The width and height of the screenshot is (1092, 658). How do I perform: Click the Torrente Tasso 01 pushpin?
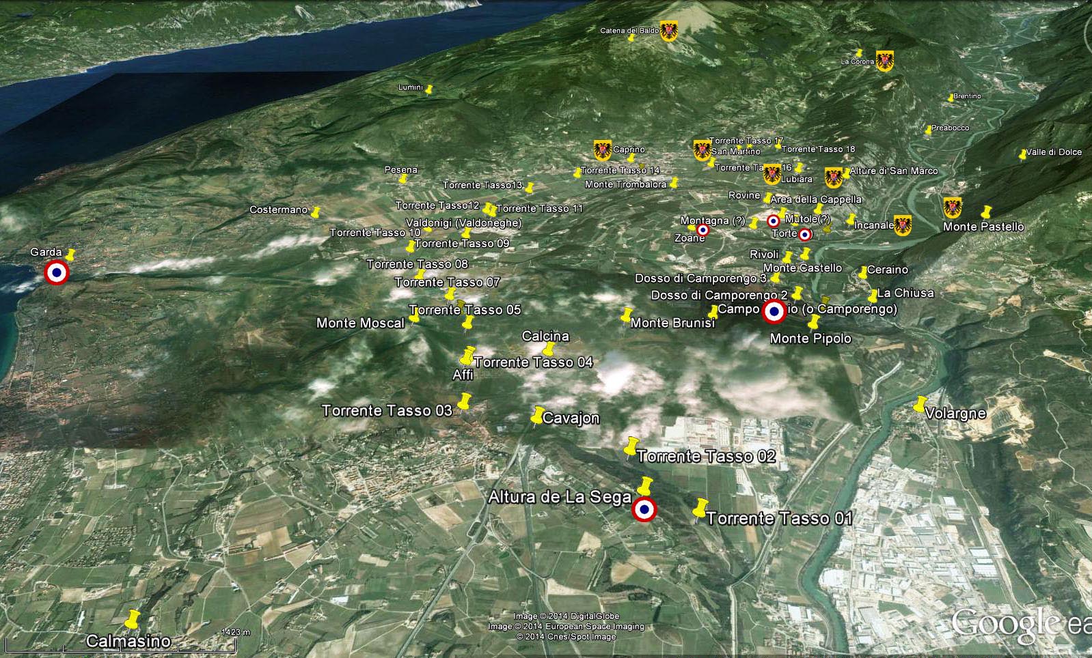(699, 509)
